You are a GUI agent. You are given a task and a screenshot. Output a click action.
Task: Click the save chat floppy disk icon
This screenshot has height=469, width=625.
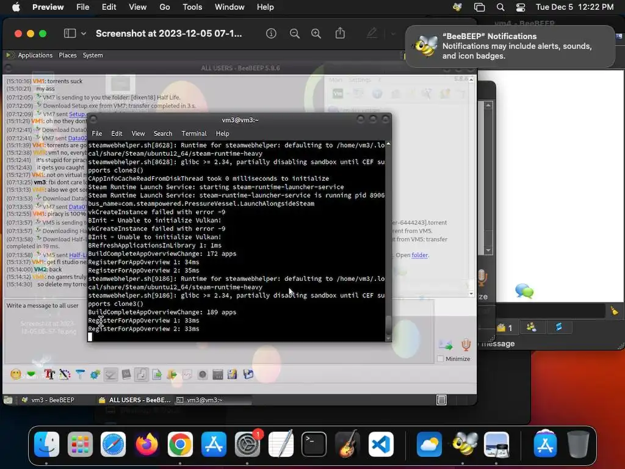(x=248, y=374)
